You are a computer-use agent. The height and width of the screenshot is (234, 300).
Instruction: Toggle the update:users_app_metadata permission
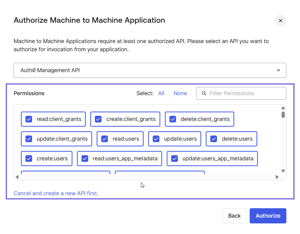(x=175, y=159)
